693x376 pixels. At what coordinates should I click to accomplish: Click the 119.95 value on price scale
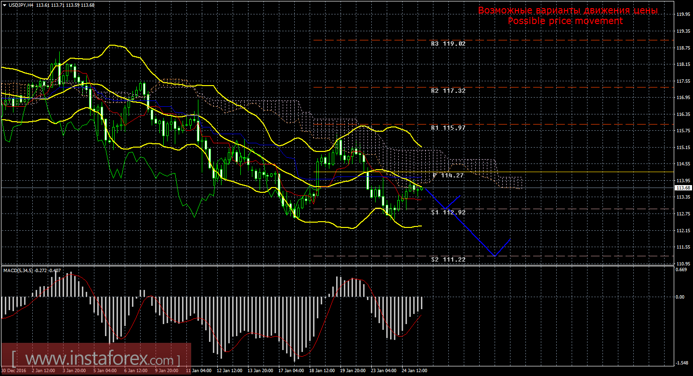681,14
